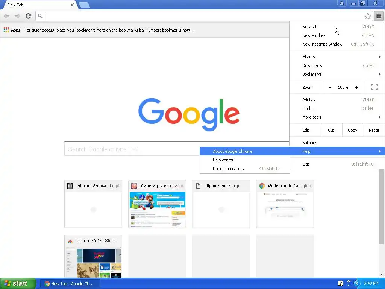
Task: Bookmark this page with the star icon
Action: click(368, 16)
